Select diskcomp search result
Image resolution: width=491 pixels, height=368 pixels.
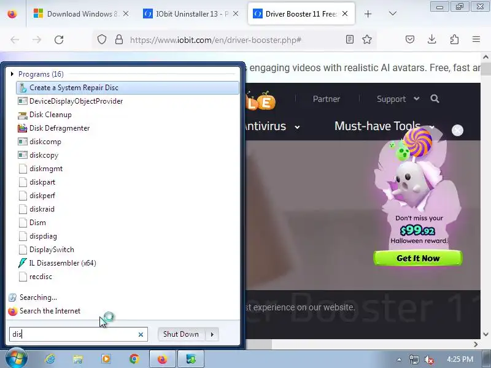(x=45, y=142)
